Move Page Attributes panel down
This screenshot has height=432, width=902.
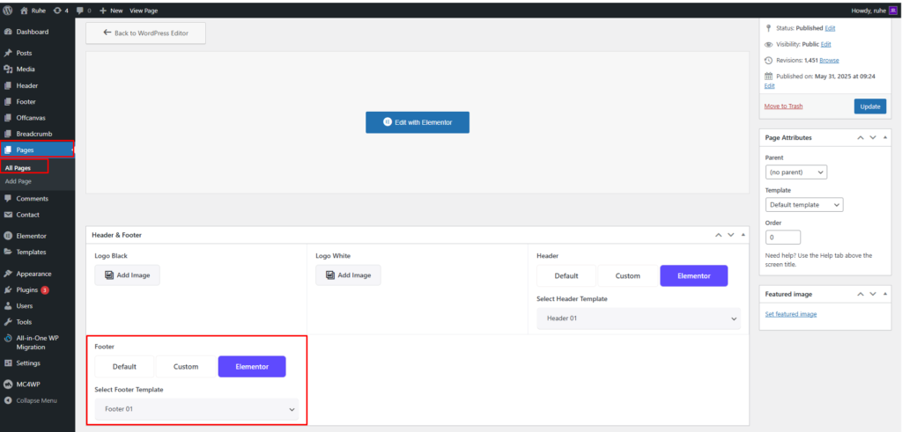(873, 138)
